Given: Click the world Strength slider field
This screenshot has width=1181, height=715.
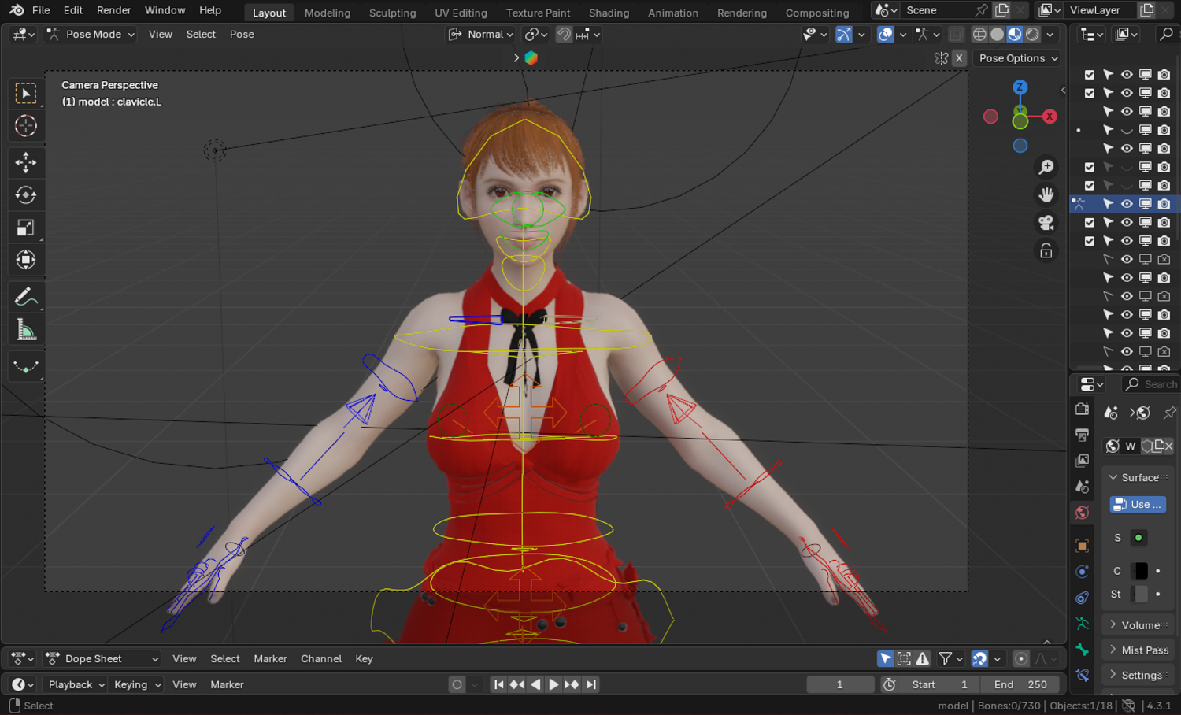Looking at the screenshot, I should [1141, 595].
